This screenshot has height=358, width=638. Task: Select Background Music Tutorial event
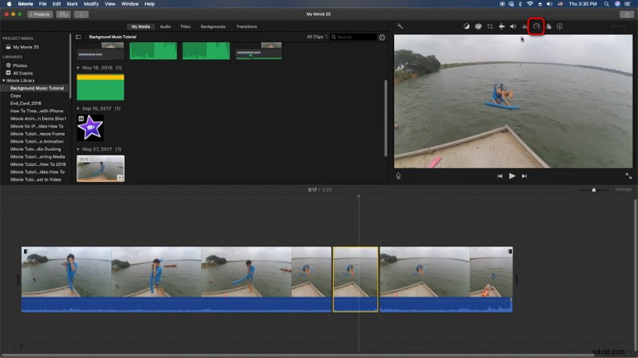tap(35, 89)
